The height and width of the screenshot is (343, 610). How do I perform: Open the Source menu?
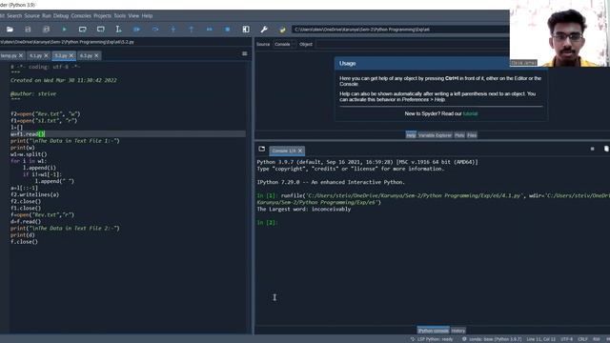pyautogui.click(x=31, y=16)
